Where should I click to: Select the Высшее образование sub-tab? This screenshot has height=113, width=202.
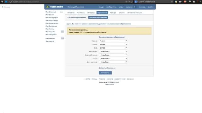pos(98,18)
